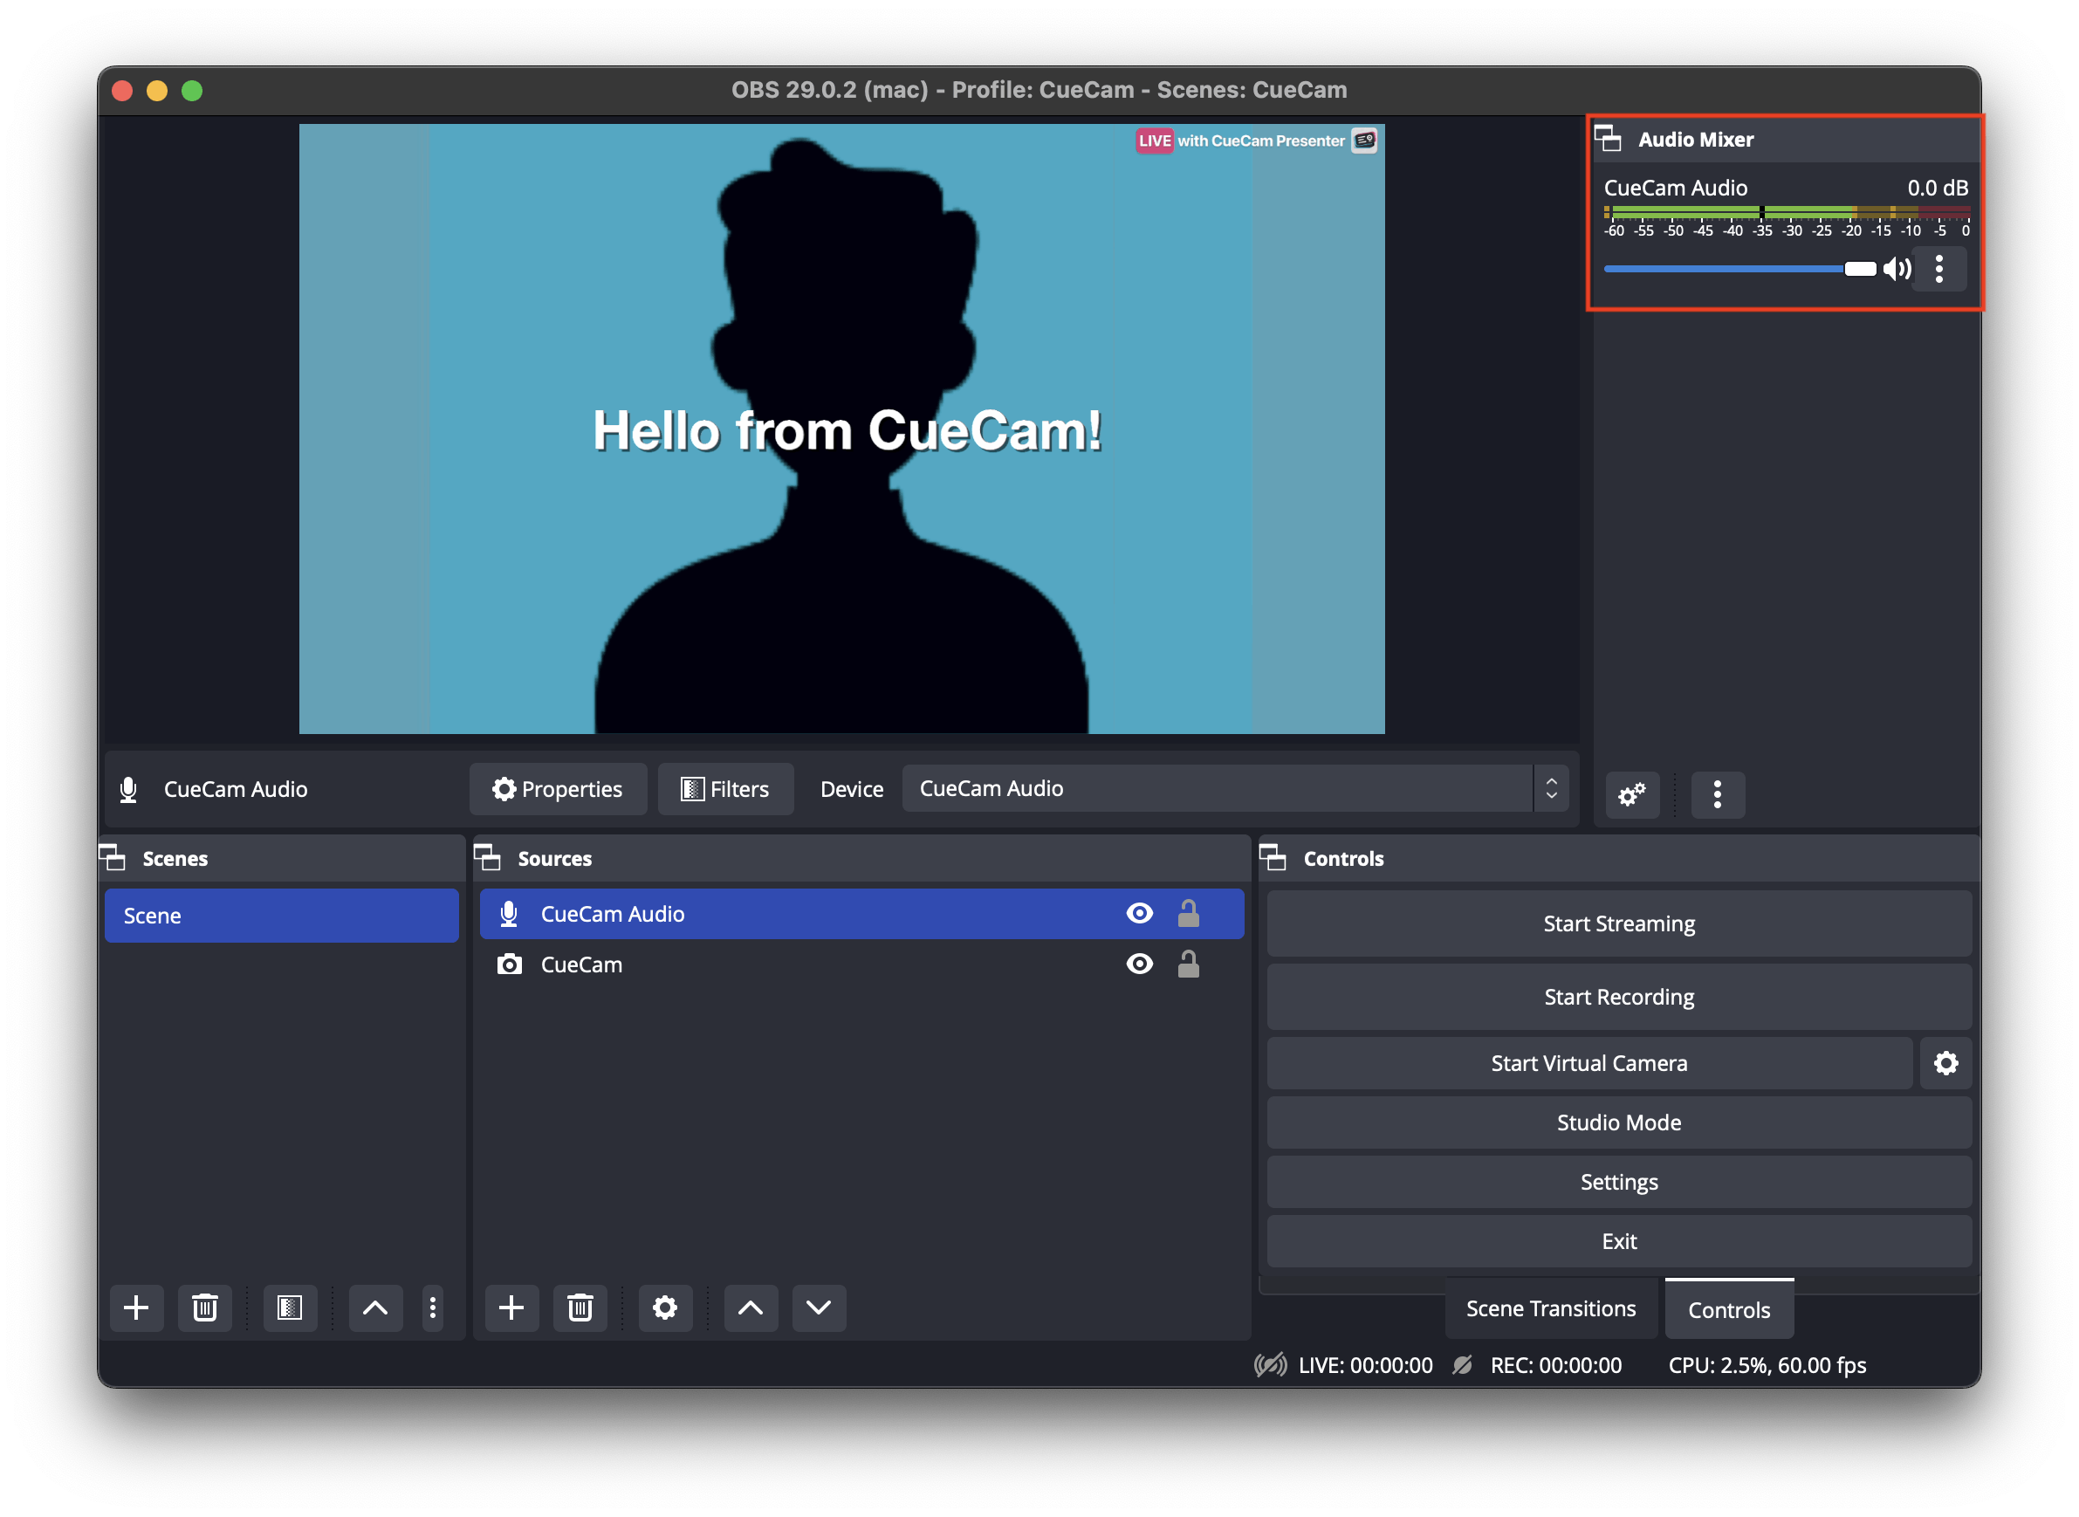Open the Device dropdown for CueCam Audio

[x=1234, y=789]
